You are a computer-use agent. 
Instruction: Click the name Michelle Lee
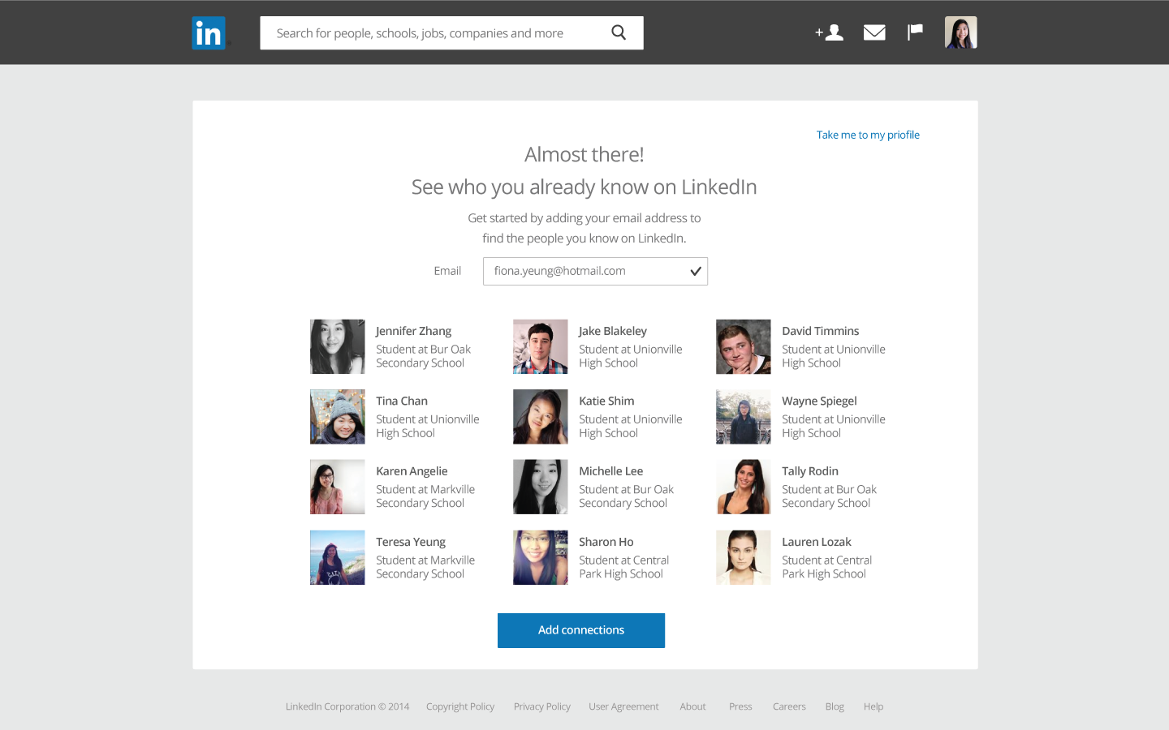point(610,471)
